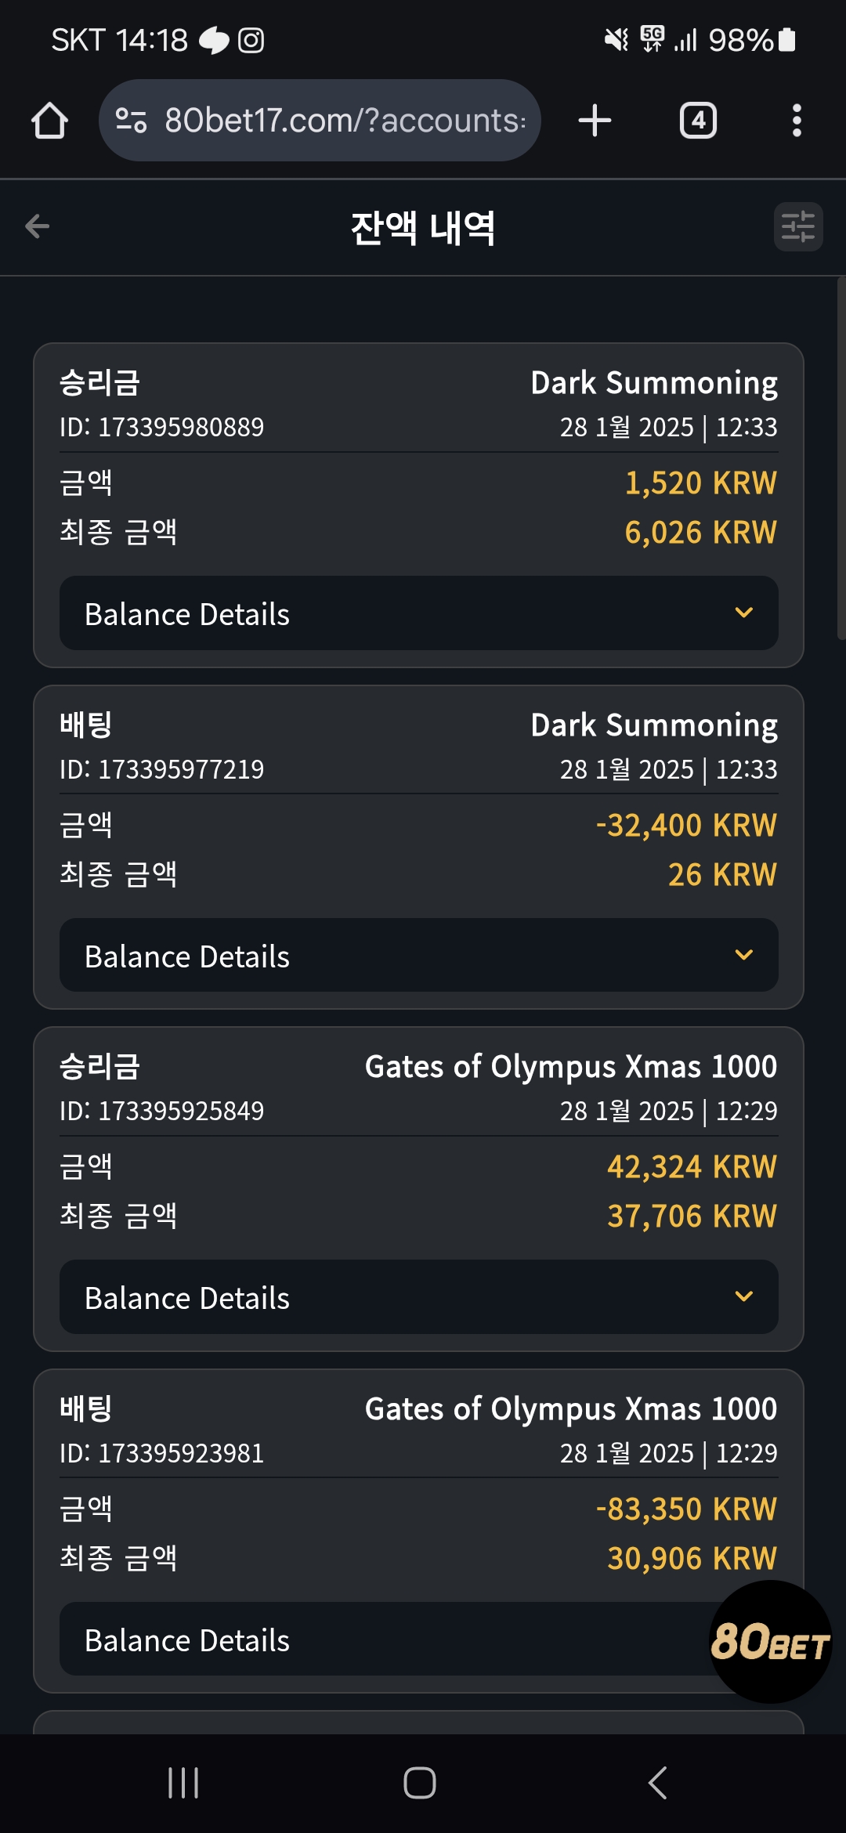Expand Balance Details for 42,324 KRW win
The width and height of the screenshot is (846, 1833).
point(419,1297)
